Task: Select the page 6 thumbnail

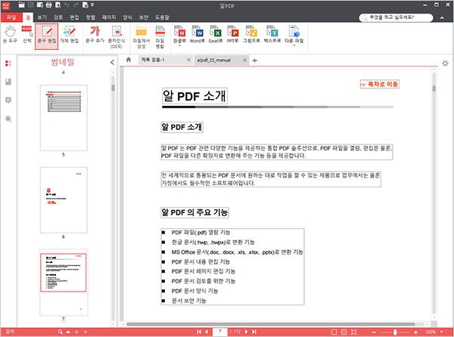Action: 64,199
